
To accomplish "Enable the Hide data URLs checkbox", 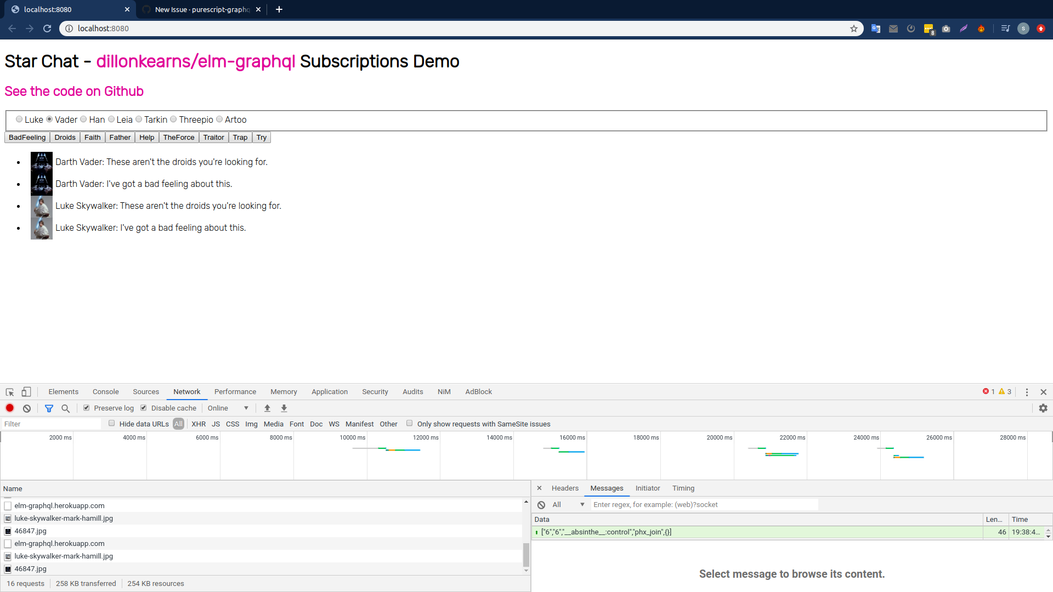I will click(111, 423).
